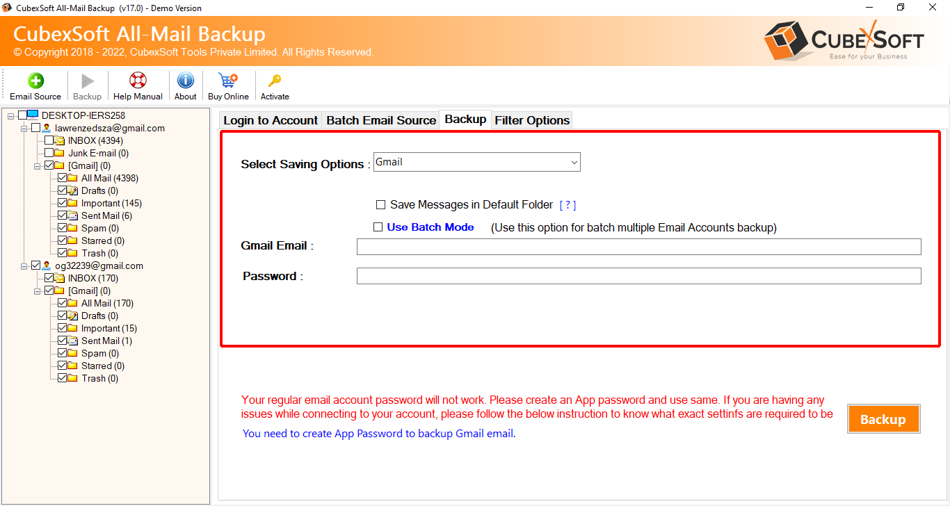Open the create App Password link
Image resolution: width=950 pixels, height=506 pixels.
379,434
